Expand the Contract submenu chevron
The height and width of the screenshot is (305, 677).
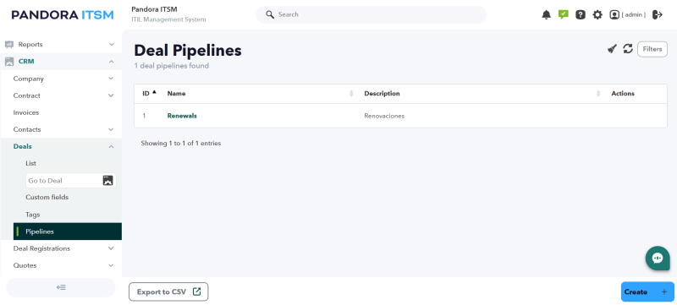coord(111,95)
